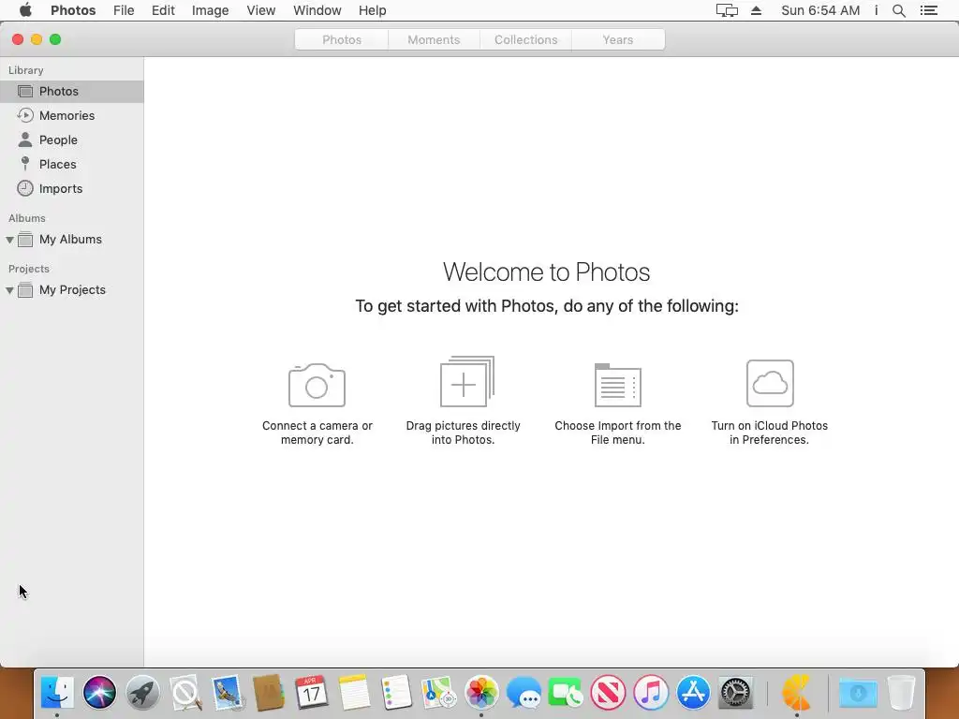Viewport: 959px width, 719px height.
Task: Open Contacts from the Dock
Action: (x=269, y=693)
